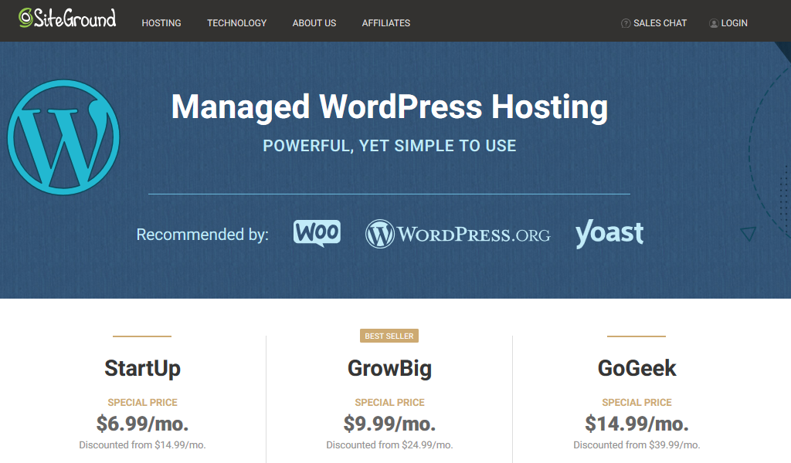Click Special Price label under StartUp

click(142, 403)
